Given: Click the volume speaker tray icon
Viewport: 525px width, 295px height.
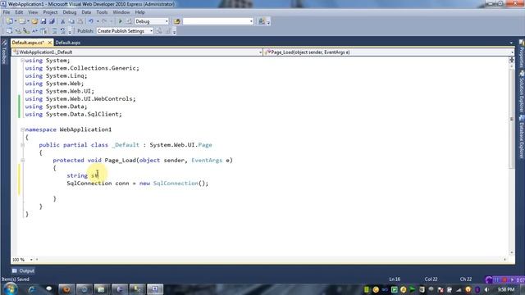Looking at the screenshot, I should point(486,289).
